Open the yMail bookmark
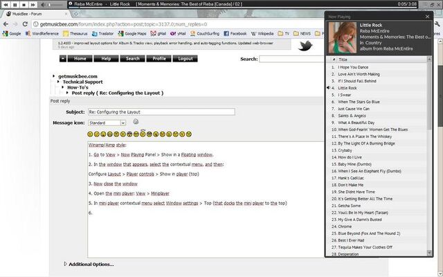Viewport: 443px width, 277px height. (x=178, y=34)
